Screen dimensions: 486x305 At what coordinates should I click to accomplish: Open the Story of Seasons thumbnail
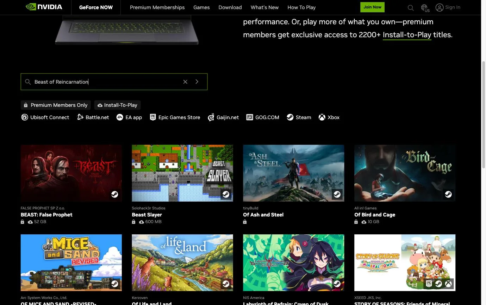tap(405, 262)
